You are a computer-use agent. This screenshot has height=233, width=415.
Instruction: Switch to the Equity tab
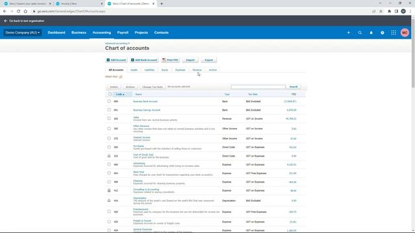165,70
